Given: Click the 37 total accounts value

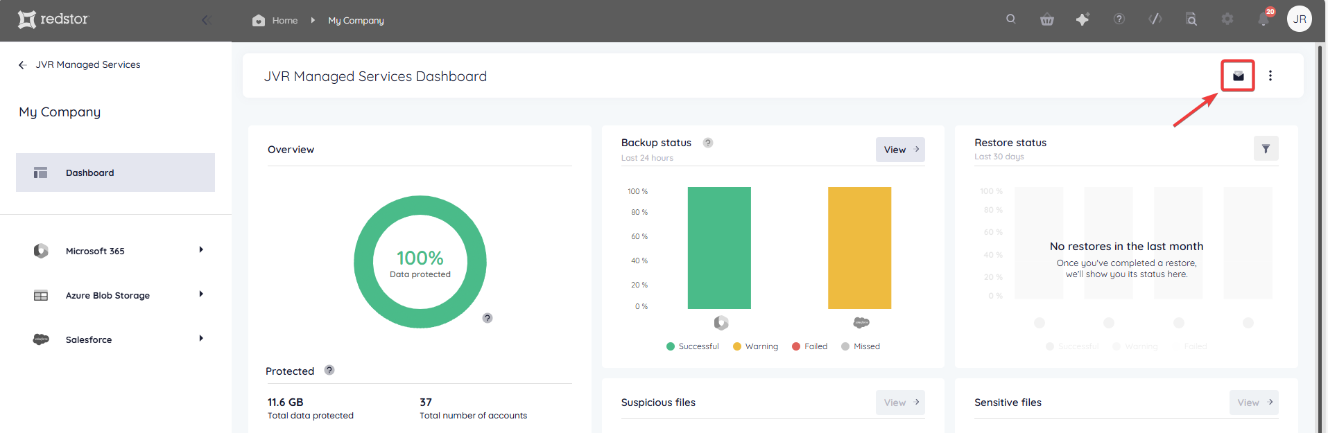Looking at the screenshot, I should (426, 402).
